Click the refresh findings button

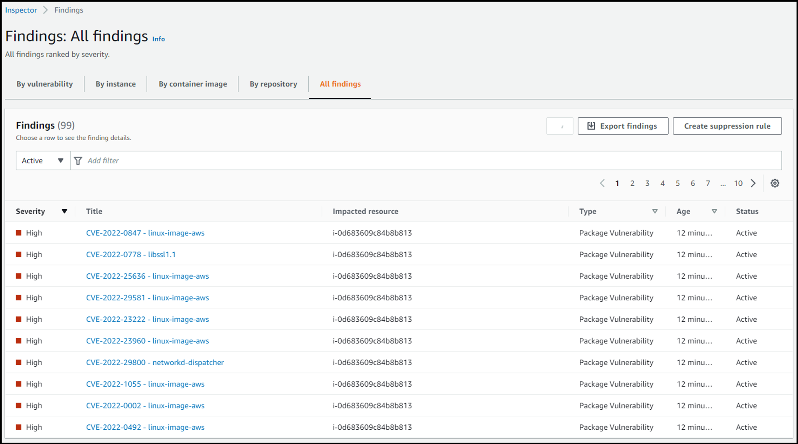(559, 126)
